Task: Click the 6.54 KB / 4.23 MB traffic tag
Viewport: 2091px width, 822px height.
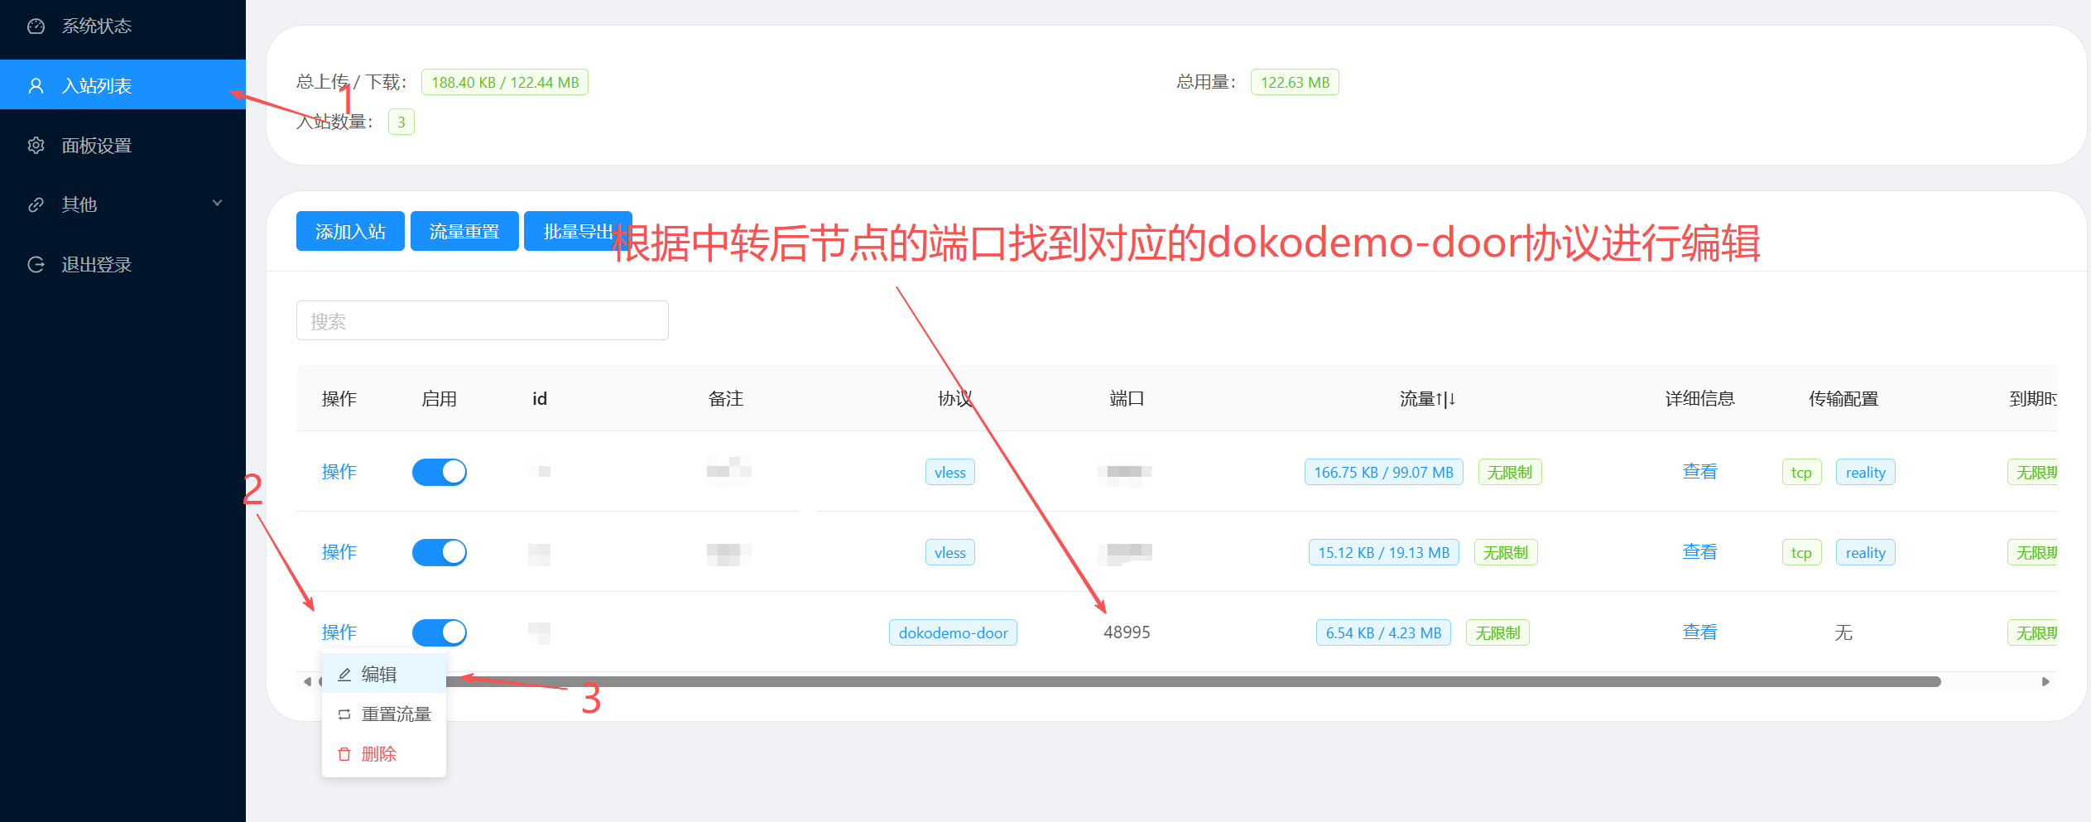Action: pos(1383,633)
